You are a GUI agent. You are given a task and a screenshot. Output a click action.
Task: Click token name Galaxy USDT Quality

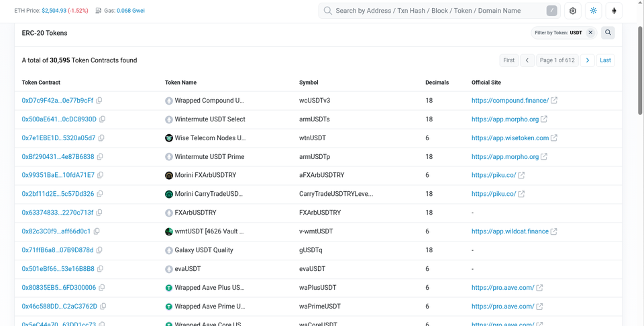(204, 250)
